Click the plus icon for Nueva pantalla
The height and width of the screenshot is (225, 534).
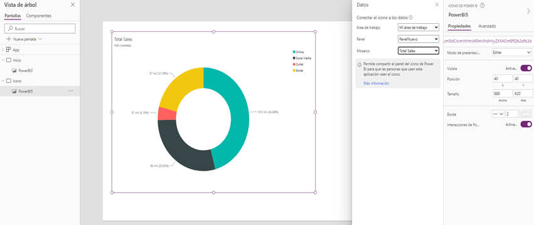click(9, 39)
